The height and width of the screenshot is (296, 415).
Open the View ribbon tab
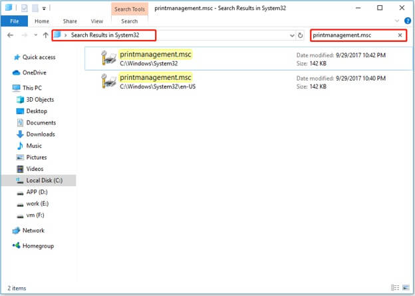97,21
